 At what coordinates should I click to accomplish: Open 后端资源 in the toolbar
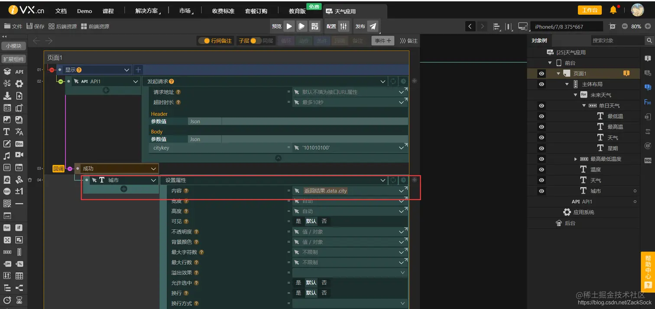tap(63, 26)
